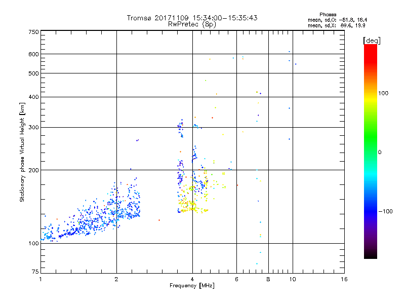Click the y-axis tick label "75"
Image resolution: width=405 pixels, height=304 pixels.
click(x=35, y=272)
